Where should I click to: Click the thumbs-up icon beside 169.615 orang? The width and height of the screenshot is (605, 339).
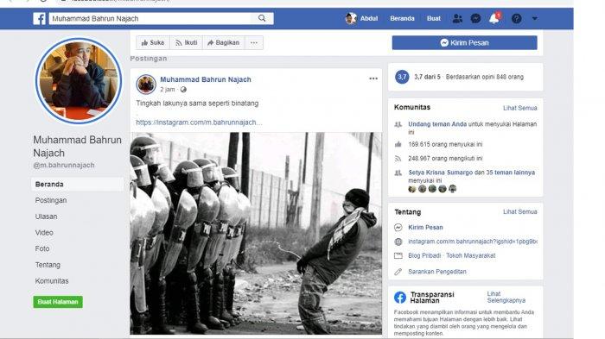coord(398,144)
